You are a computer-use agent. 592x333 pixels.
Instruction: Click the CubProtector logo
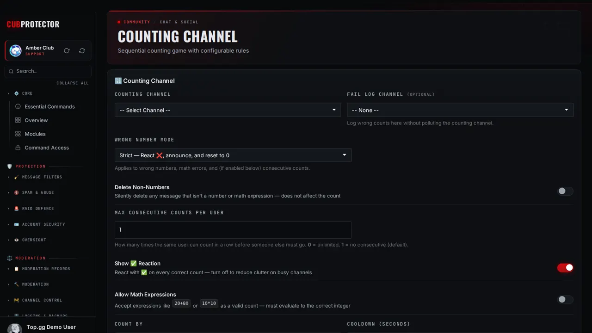point(33,25)
